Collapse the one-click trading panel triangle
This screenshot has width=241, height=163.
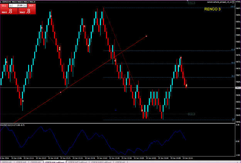(x=1, y=2)
